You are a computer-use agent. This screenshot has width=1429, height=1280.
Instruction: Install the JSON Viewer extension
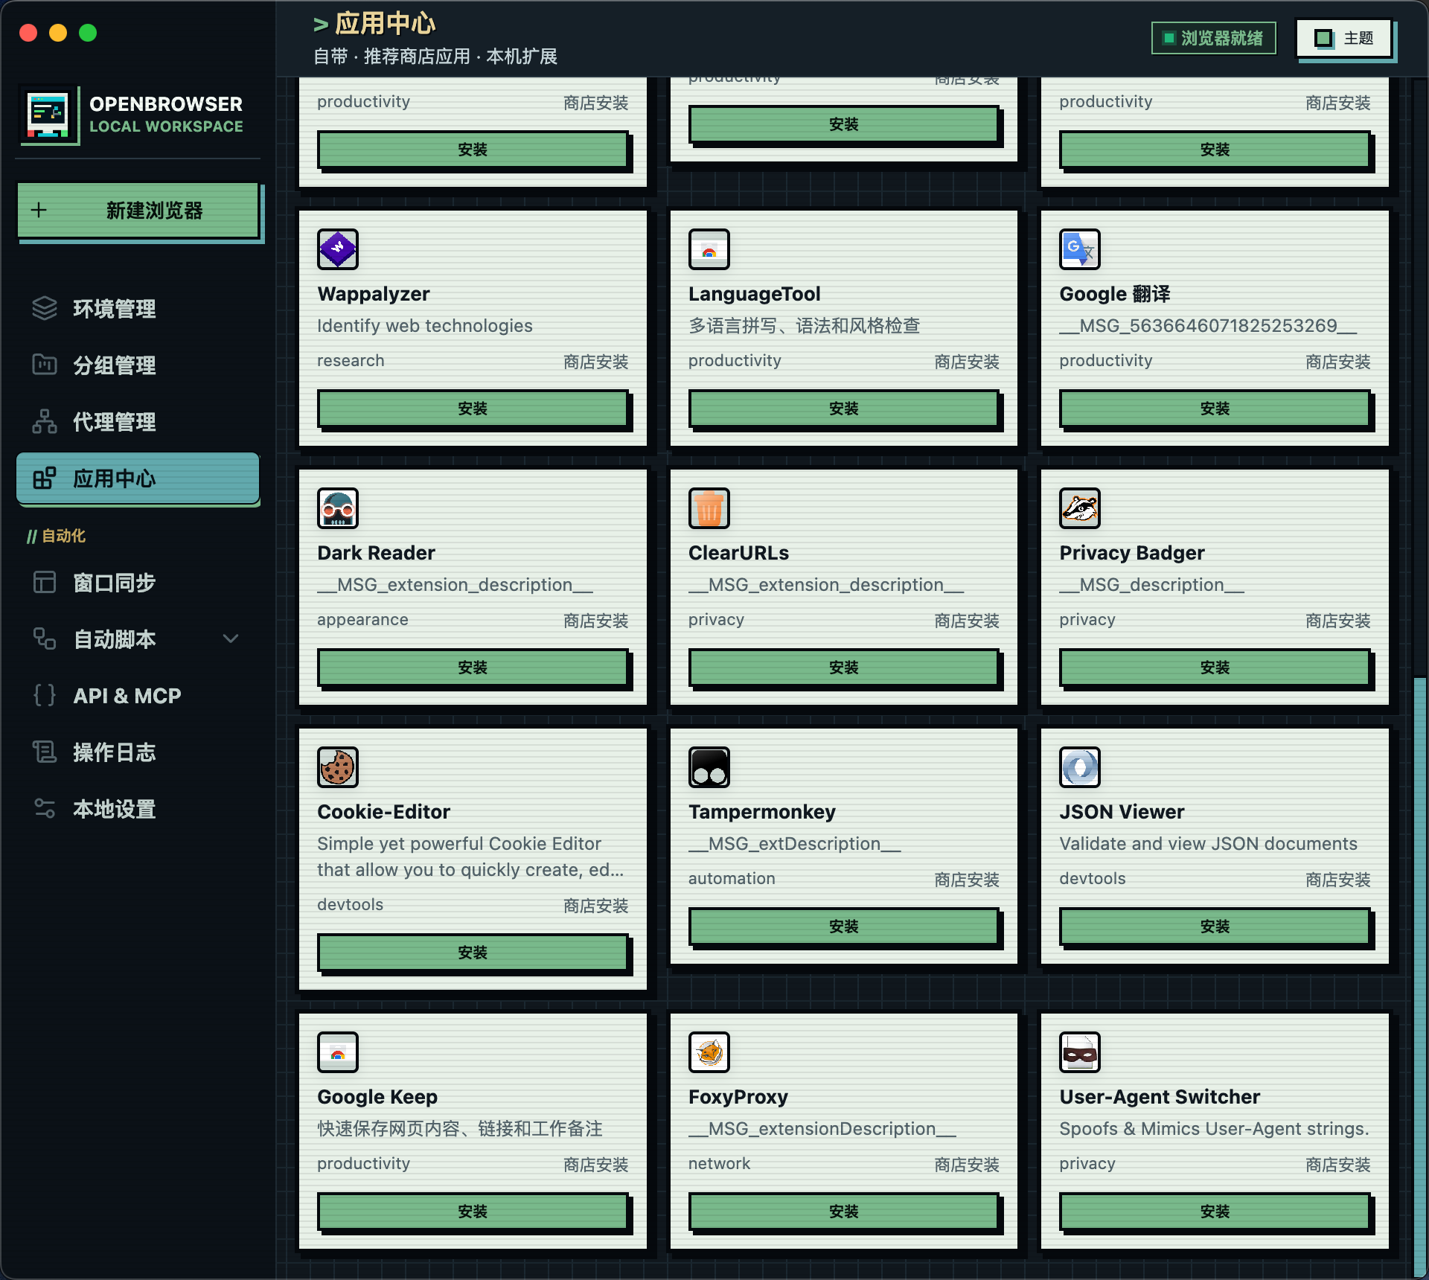1215,927
